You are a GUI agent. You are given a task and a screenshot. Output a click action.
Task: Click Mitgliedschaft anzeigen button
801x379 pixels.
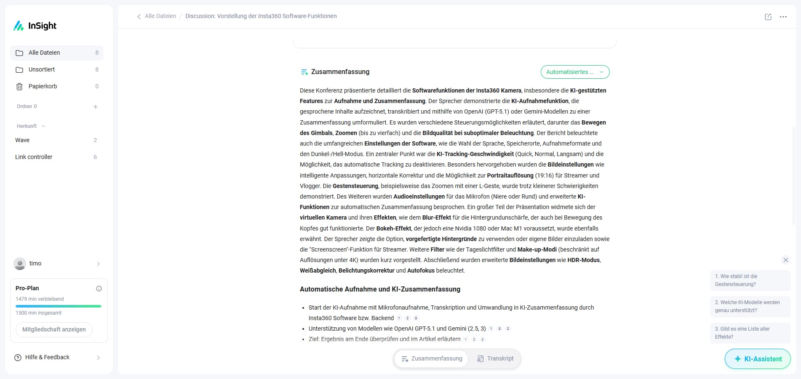pyautogui.click(x=54, y=329)
